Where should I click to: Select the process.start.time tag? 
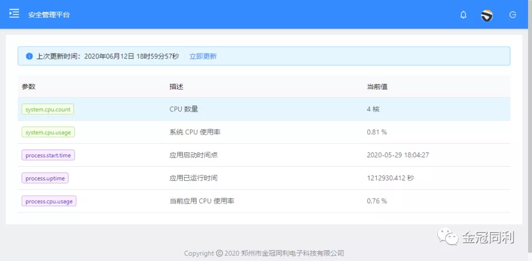[48, 155]
